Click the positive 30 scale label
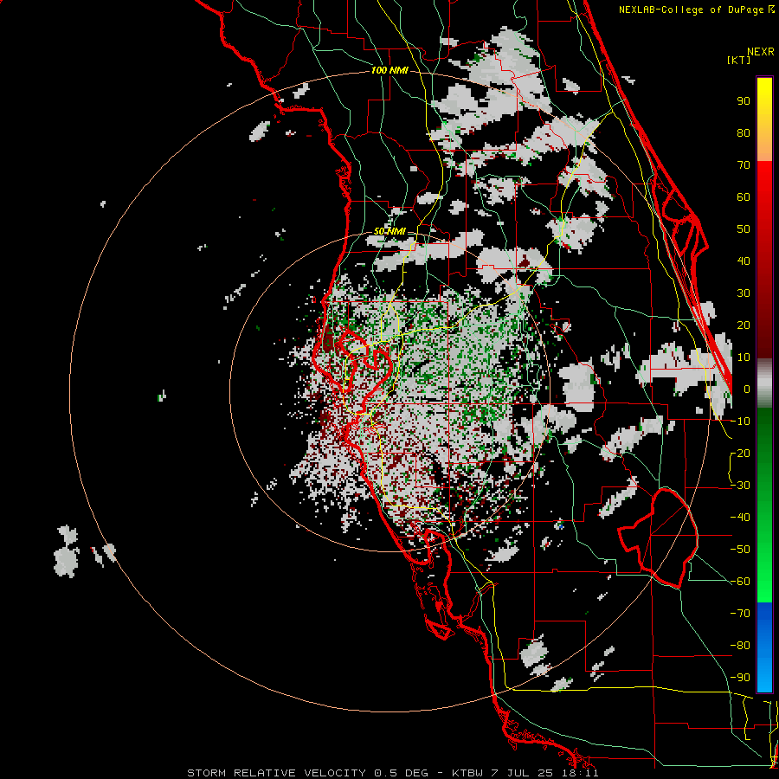 [x=744, y=293]
